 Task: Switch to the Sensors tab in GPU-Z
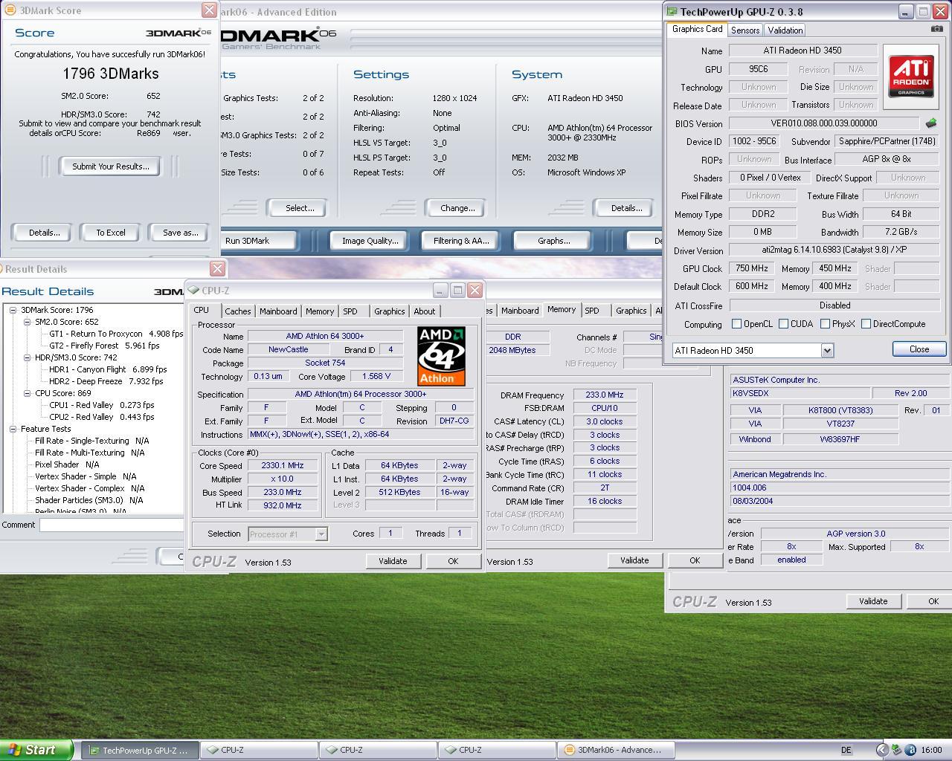coord(745,30)
